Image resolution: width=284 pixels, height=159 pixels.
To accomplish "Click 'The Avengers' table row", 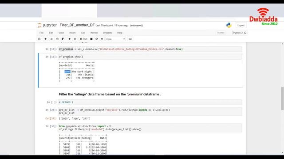I will click(77, 78).
